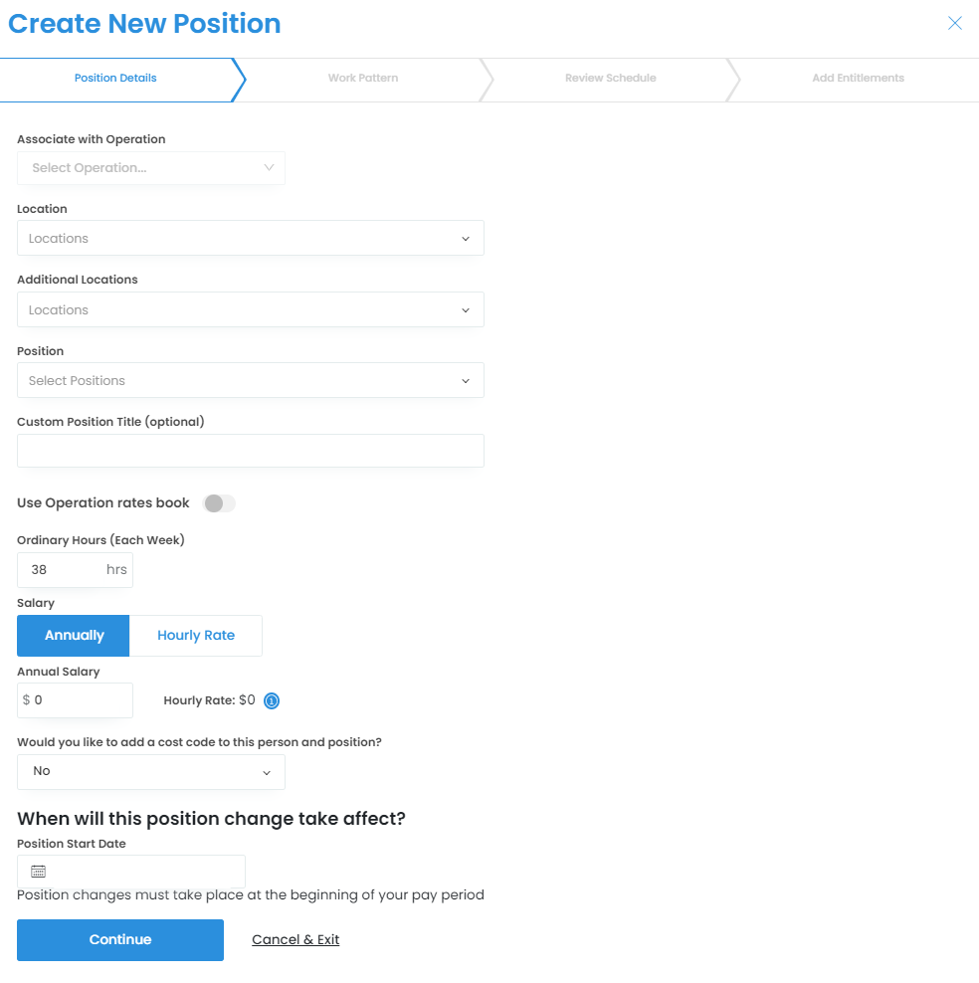Select the Annually salary option
Screen dimensions: 979x983
(74, 636)
